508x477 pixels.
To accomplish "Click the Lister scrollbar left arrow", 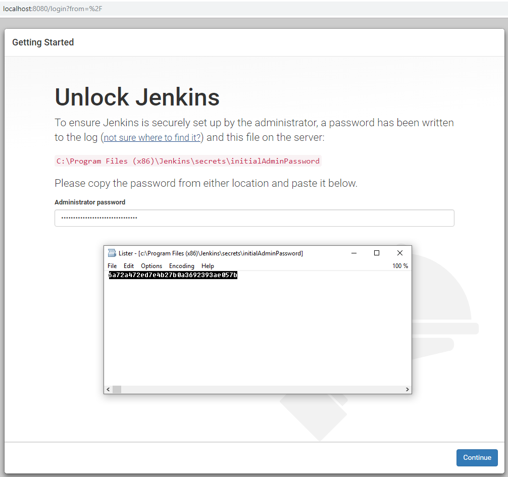I will pos(108,390).
